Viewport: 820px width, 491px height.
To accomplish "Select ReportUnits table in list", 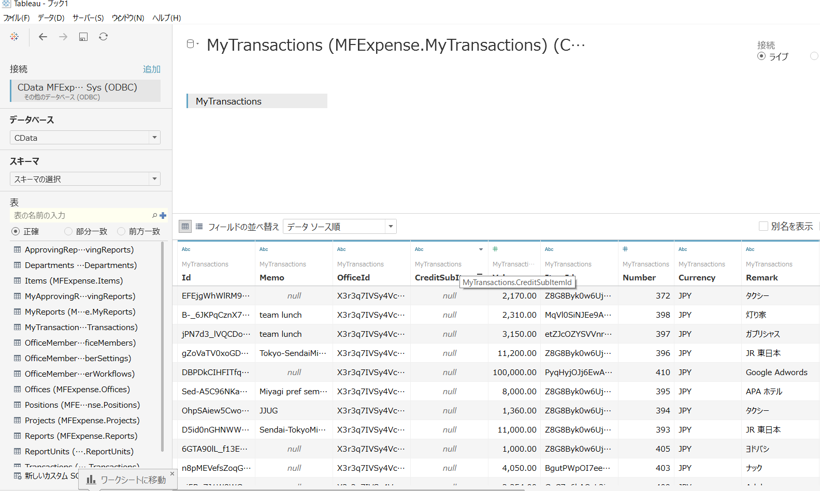I will coord(79,451).
